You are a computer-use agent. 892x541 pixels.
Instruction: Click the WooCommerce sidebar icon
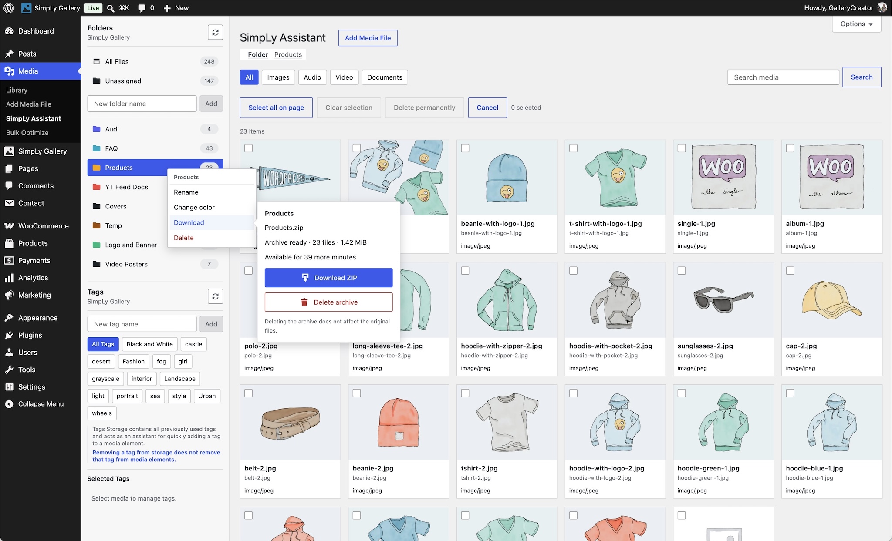tap(9, 226)
